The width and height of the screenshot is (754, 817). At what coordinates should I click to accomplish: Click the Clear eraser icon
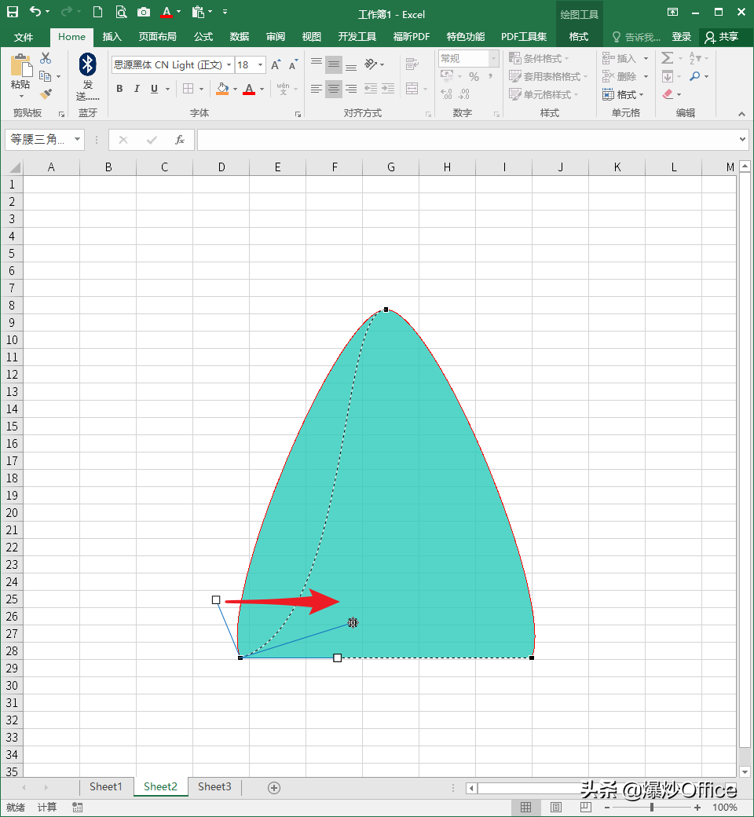(668, 94)
